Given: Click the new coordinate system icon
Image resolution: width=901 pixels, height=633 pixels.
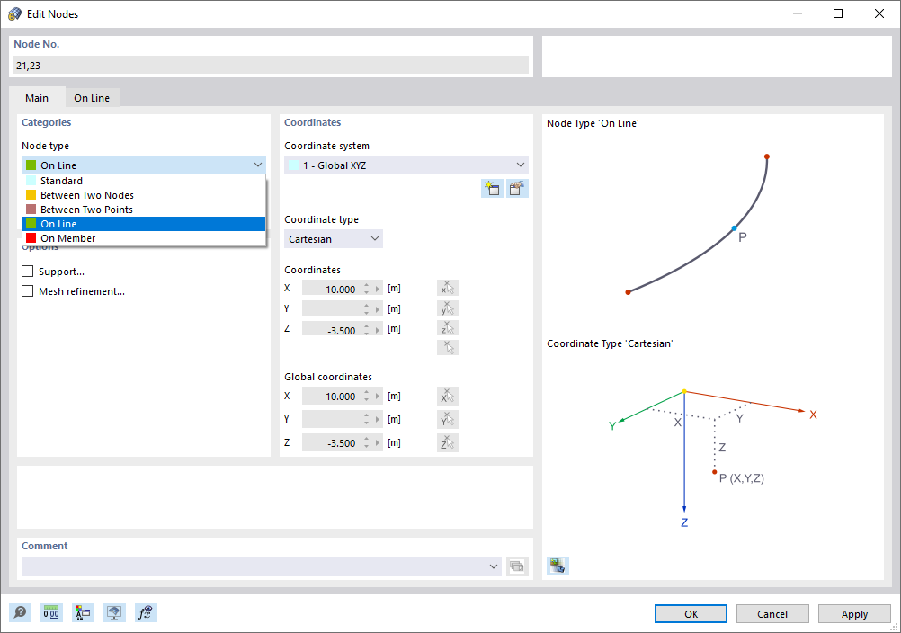Looking at the screenshot, I should [493, 189].
